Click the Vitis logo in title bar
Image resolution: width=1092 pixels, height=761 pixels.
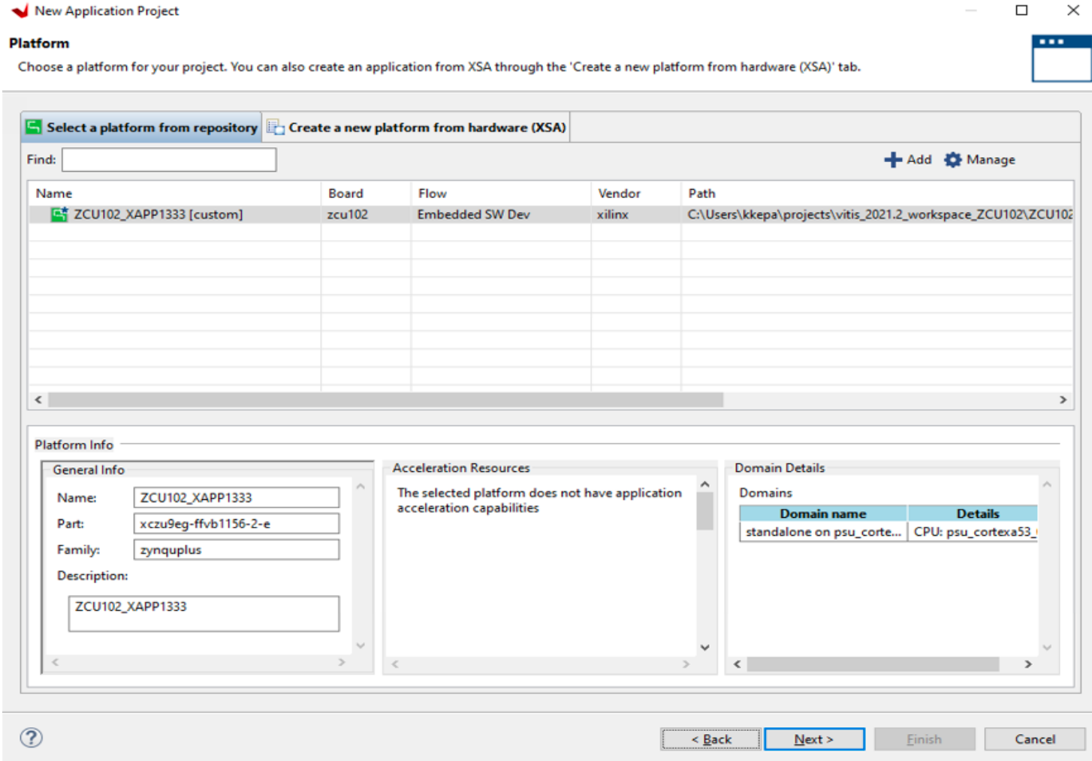point(20,11)
